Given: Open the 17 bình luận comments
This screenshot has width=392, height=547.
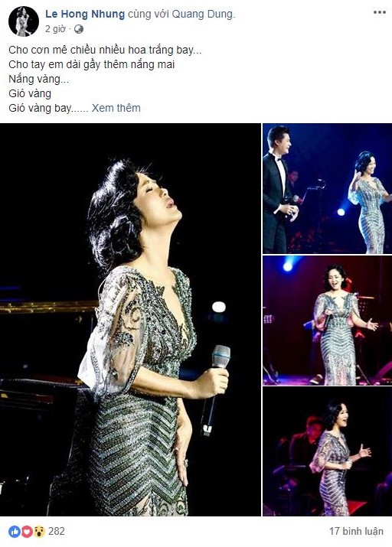Looking at the screenshot, I should pos(356,531).
